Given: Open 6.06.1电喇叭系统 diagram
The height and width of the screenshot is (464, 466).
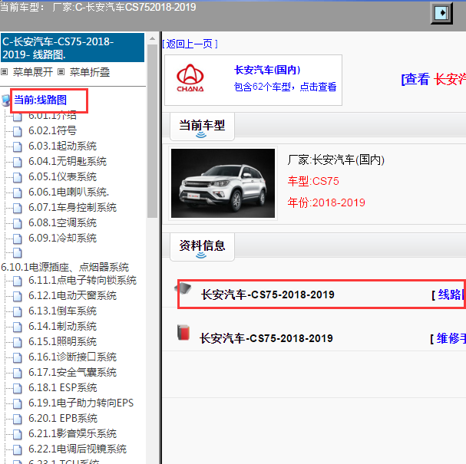Looking at the screenshot, I should [x=68, y=193].
